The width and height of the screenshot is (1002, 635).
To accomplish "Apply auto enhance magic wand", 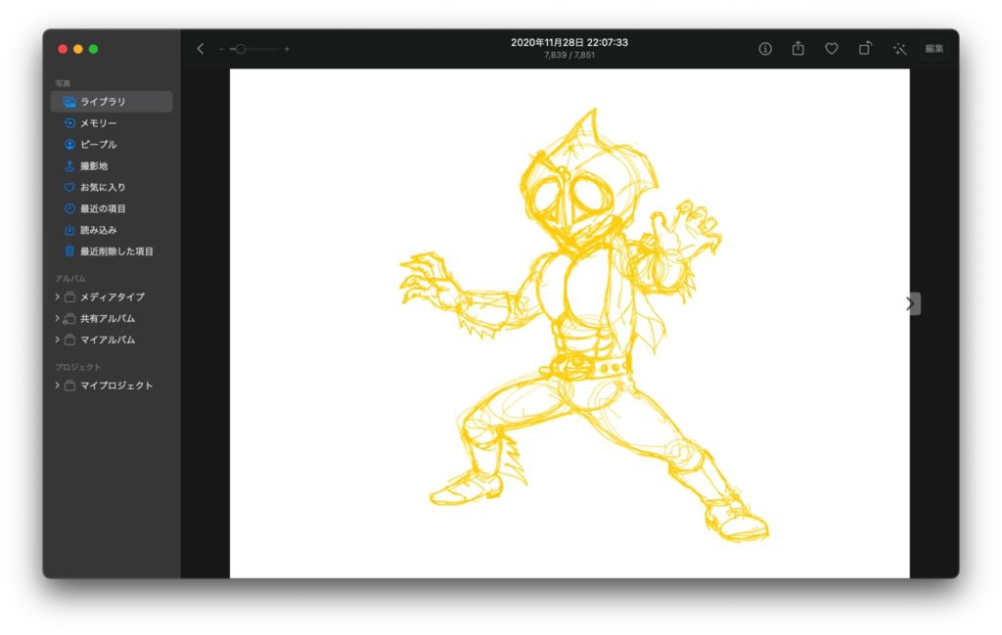I will click(900, 49).
